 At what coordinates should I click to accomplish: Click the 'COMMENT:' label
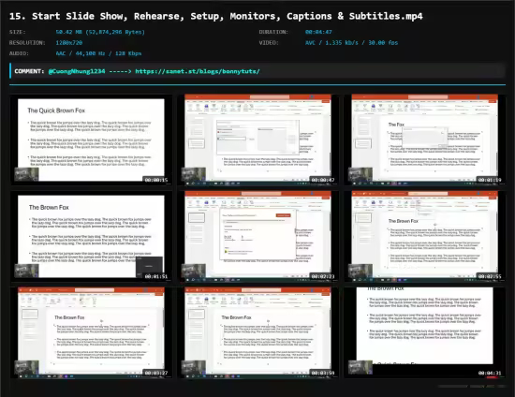pos(29,71)
